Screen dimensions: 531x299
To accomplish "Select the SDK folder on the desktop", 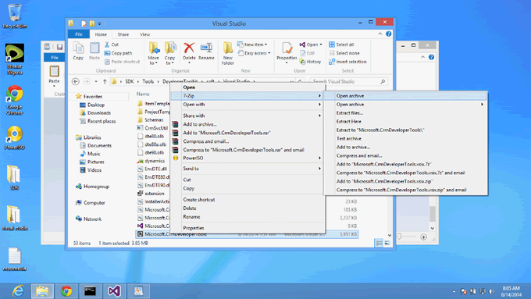I will pos(14,177).
